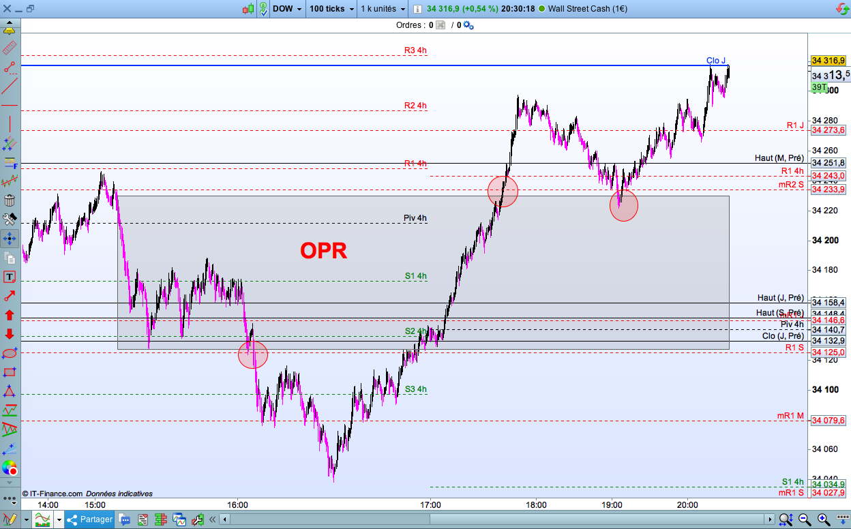The width and height of the screenshot is (851, 529).
Task: Click the copy objects tool
Action: 10,258
